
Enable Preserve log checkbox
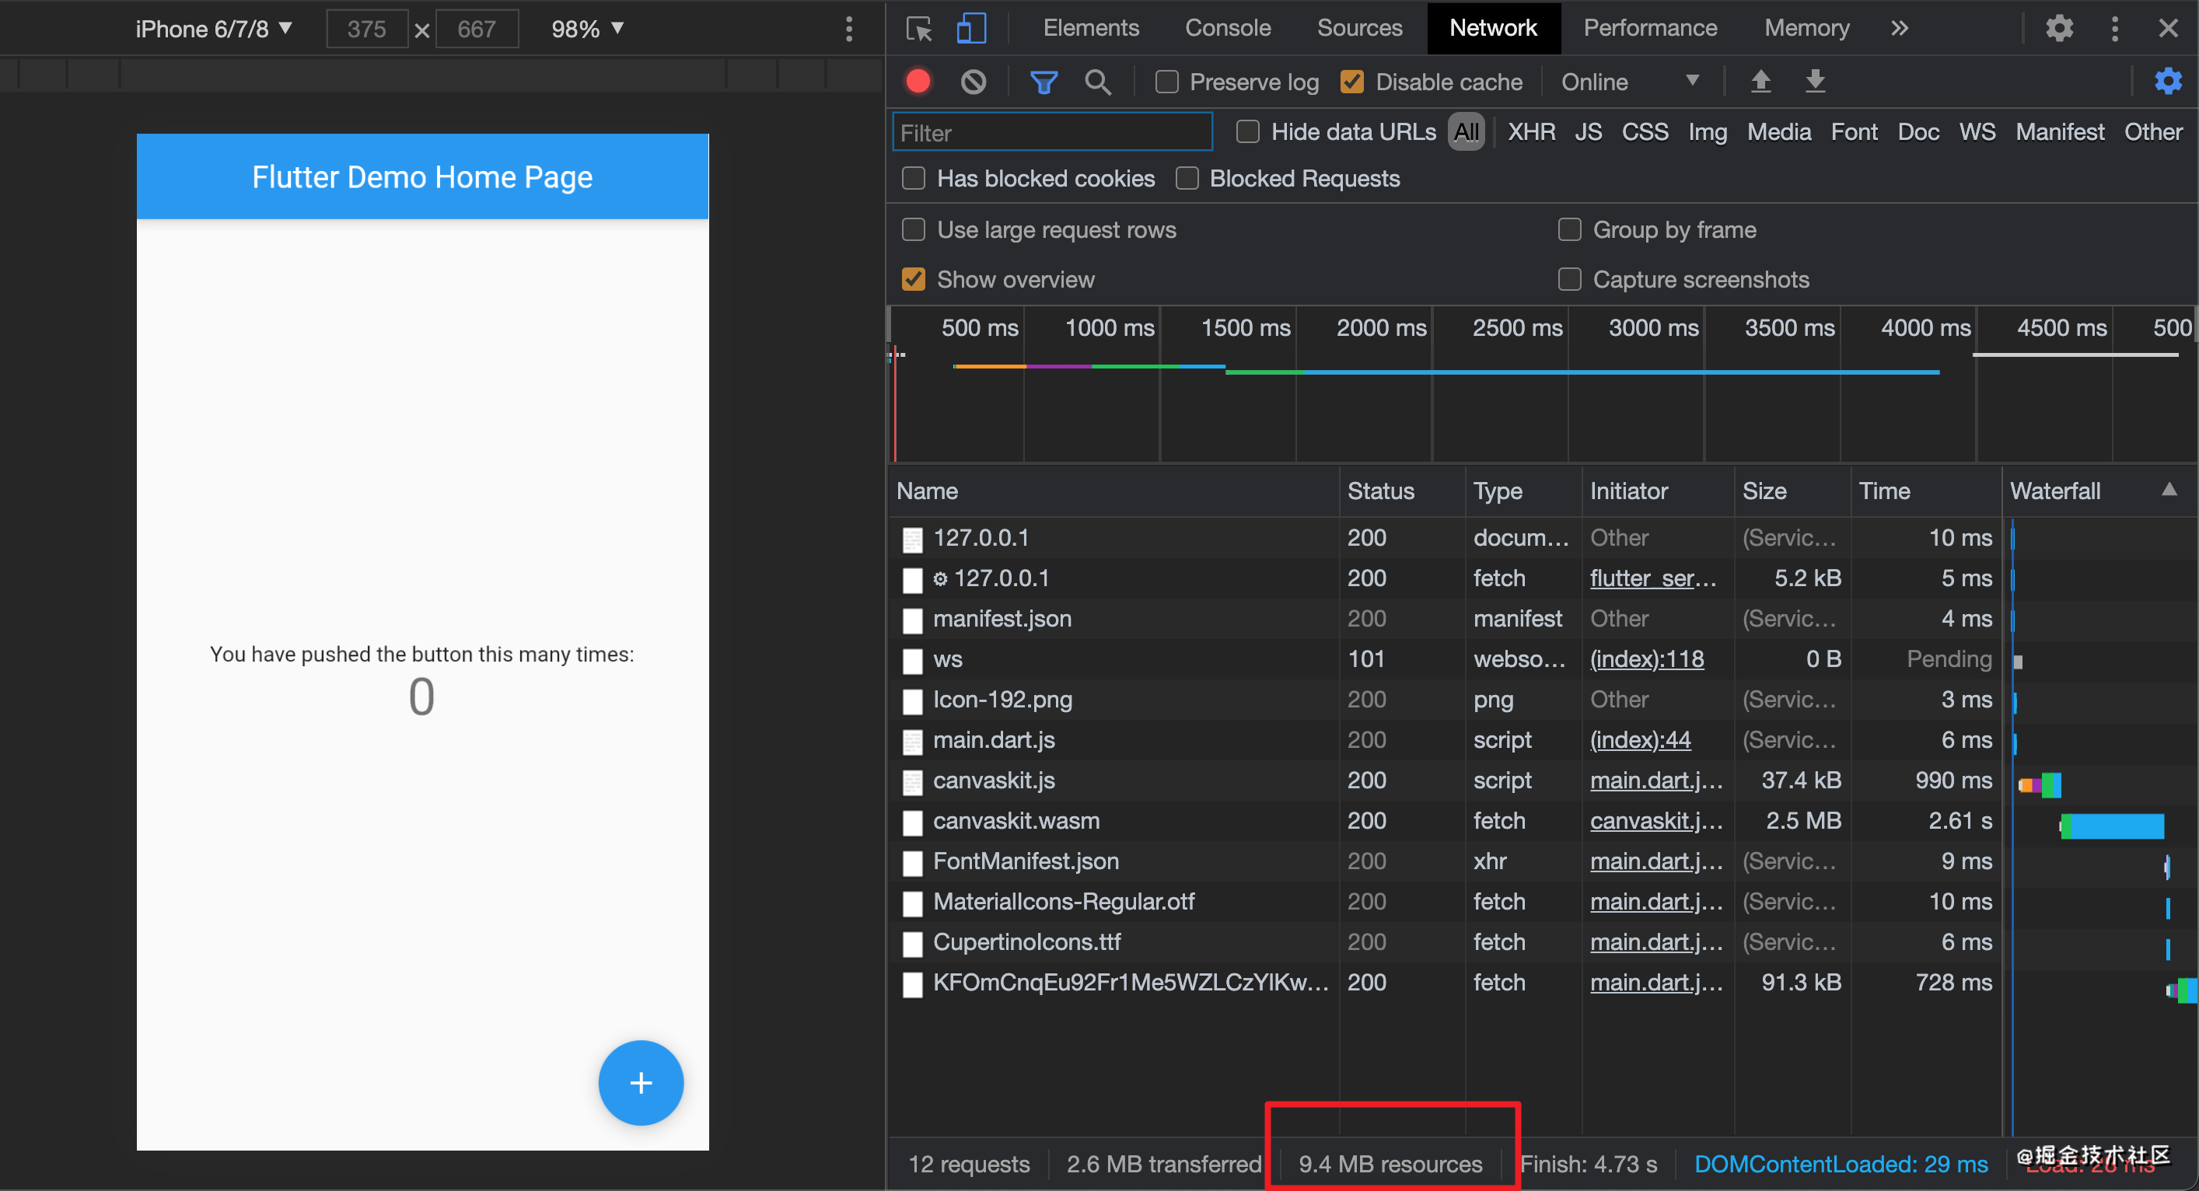tap(1166, 82)
